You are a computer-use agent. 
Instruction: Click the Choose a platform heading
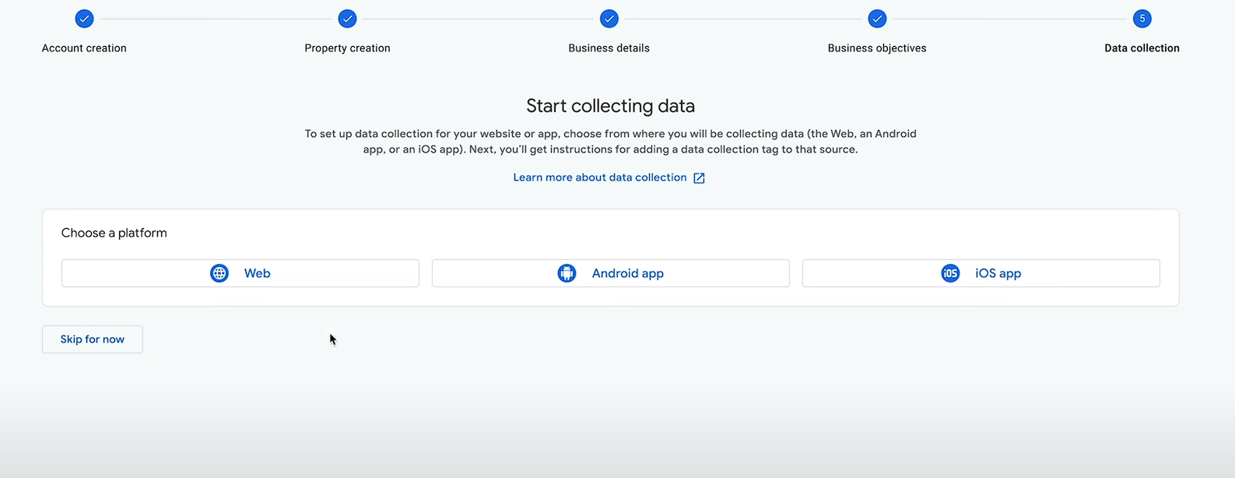(114, 233)
